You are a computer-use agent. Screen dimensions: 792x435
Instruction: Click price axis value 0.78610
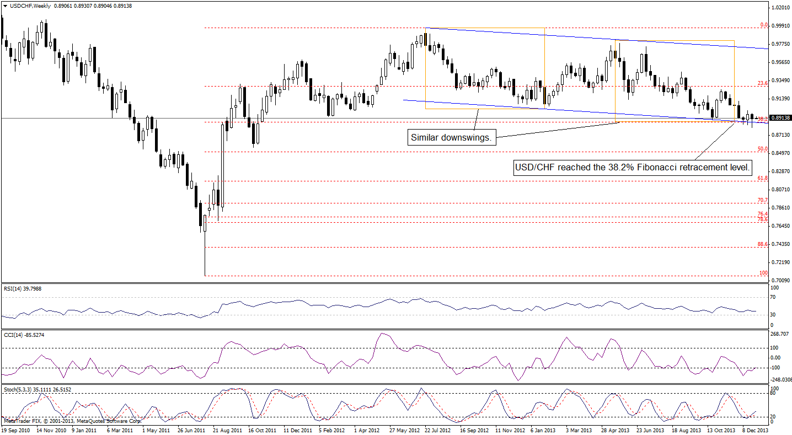[x=781, y=208]
